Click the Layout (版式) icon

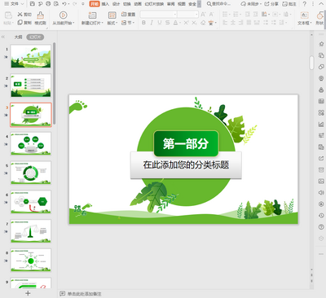[x=112, y=15]
